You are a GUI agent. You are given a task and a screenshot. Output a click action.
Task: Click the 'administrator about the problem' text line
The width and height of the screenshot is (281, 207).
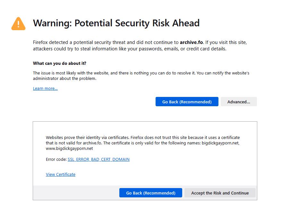point(64,79)
